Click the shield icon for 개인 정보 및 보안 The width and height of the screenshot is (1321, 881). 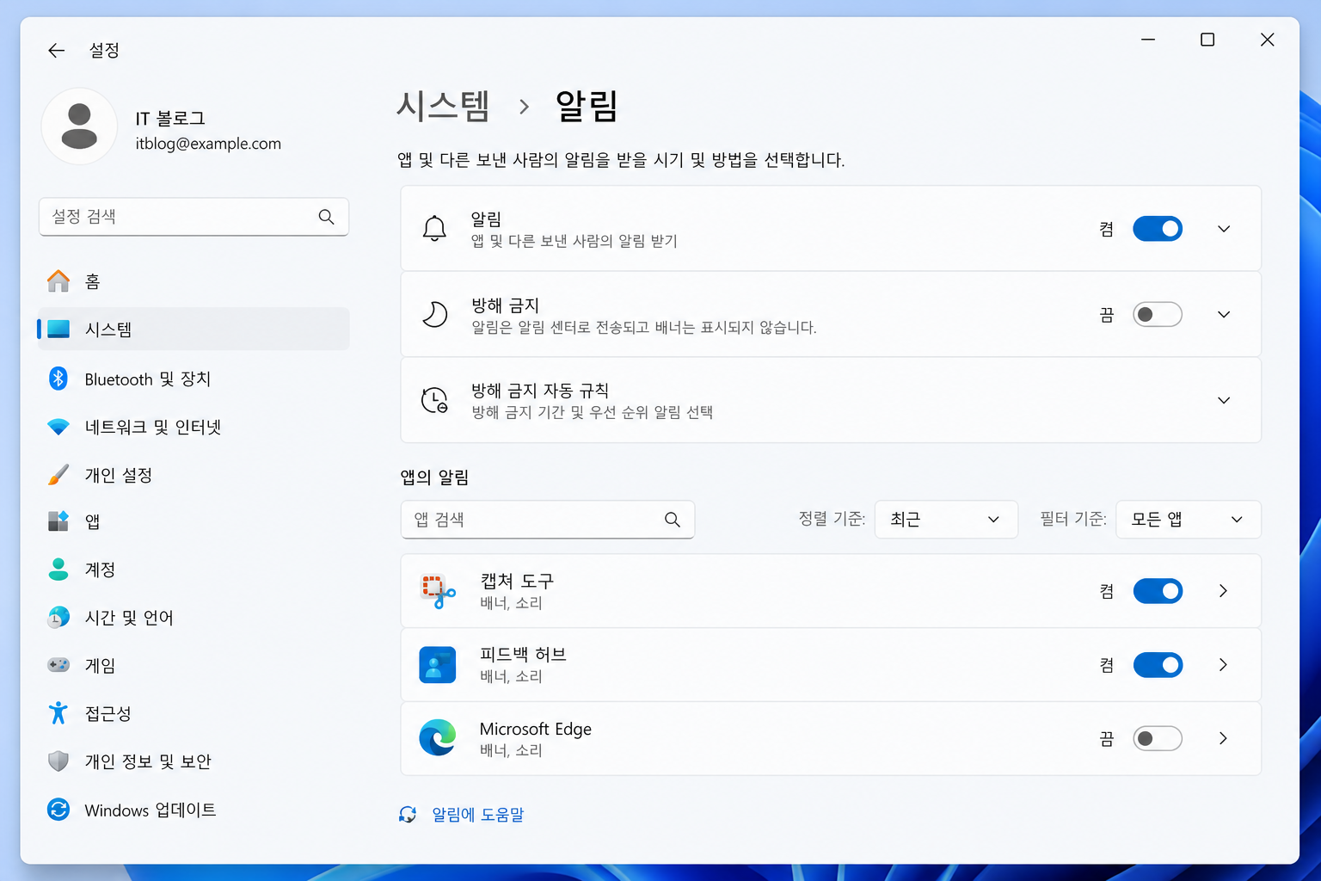[58, 761]
